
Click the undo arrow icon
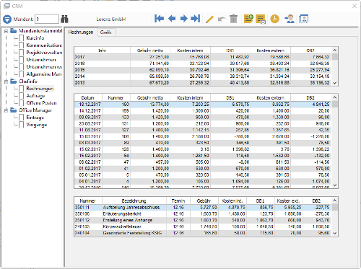pos(222,19)
